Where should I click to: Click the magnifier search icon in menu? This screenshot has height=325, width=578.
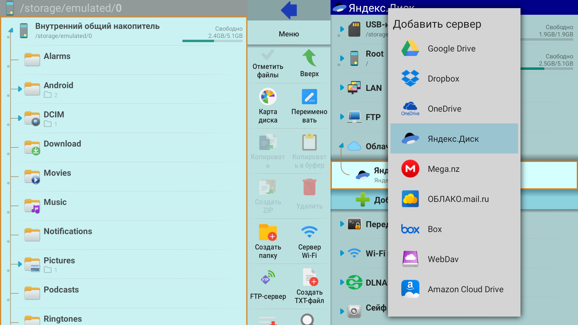point(307,319)
